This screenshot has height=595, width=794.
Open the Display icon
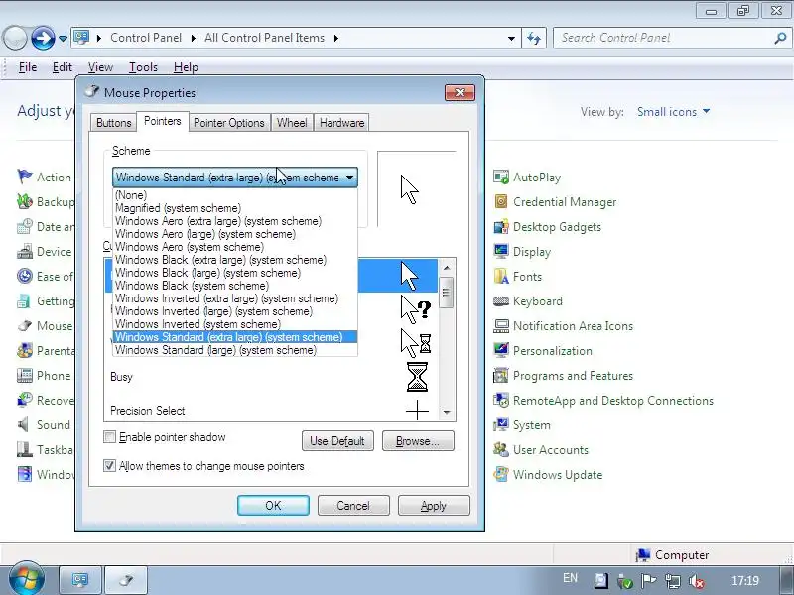click(501, 252)
